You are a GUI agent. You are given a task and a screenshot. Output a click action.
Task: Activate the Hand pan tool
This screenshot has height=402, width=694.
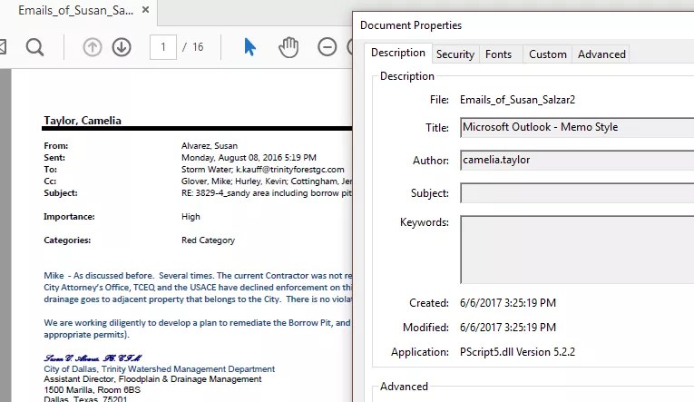288,47
